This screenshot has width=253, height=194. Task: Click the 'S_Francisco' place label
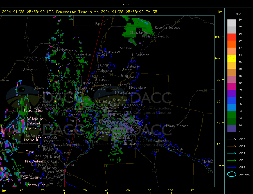[x=110, y=52]
